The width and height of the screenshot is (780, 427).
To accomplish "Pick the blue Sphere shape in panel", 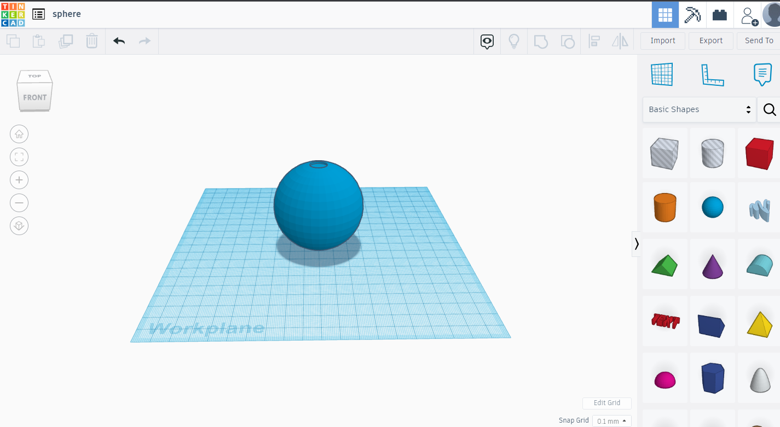I will click(713, 208).
